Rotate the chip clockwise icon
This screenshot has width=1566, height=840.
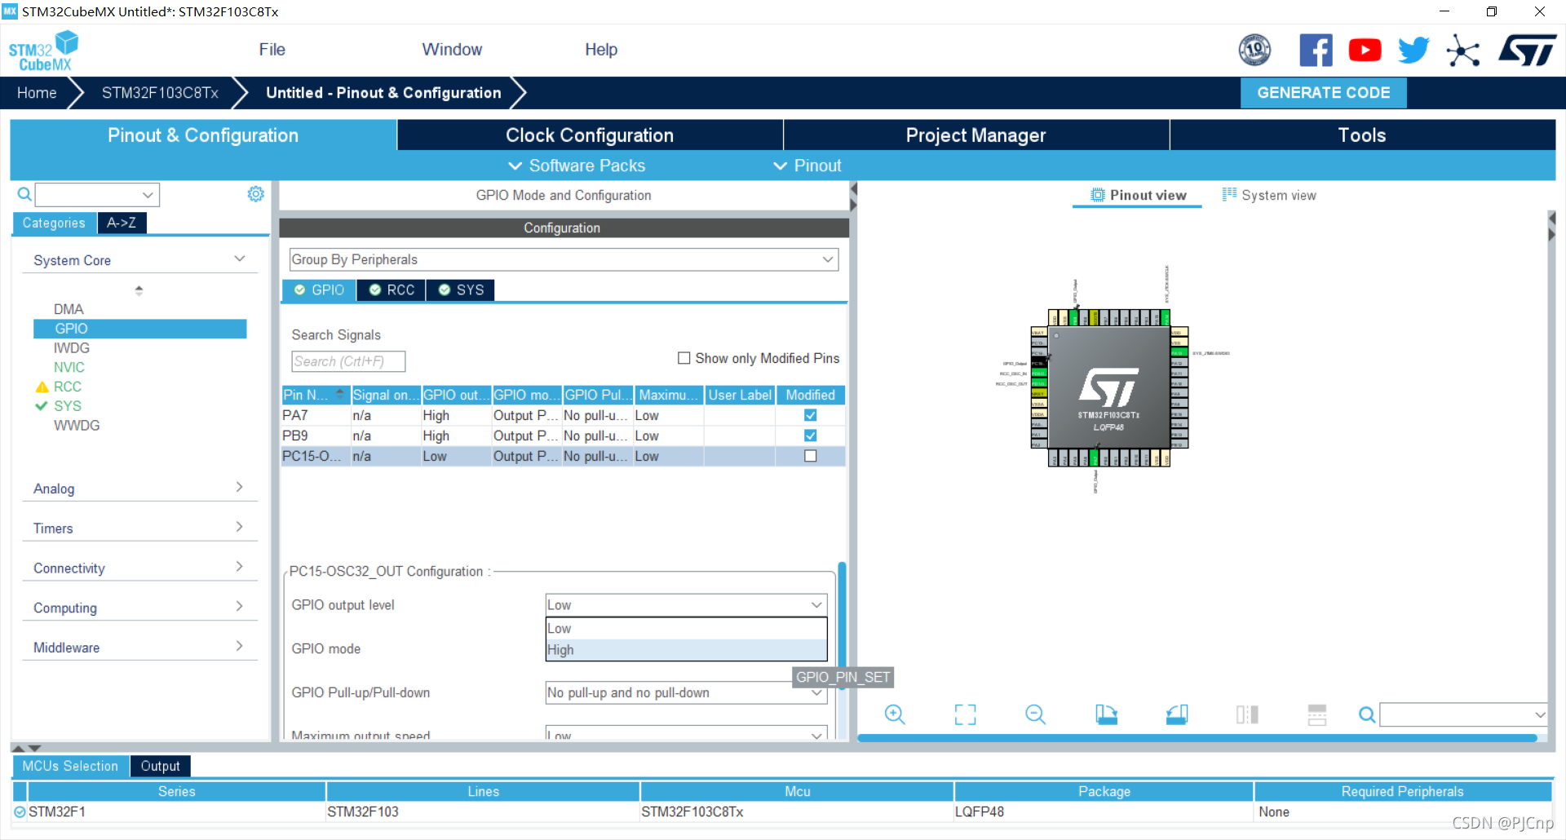pos(1106,714)
